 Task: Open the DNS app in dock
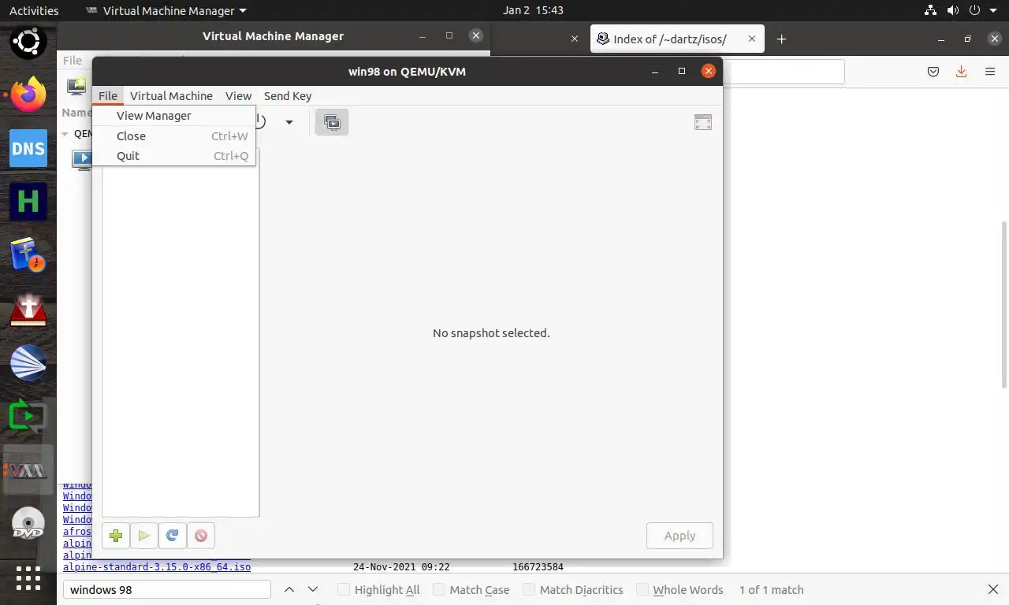pyautogui.click(x=28, y=148)
